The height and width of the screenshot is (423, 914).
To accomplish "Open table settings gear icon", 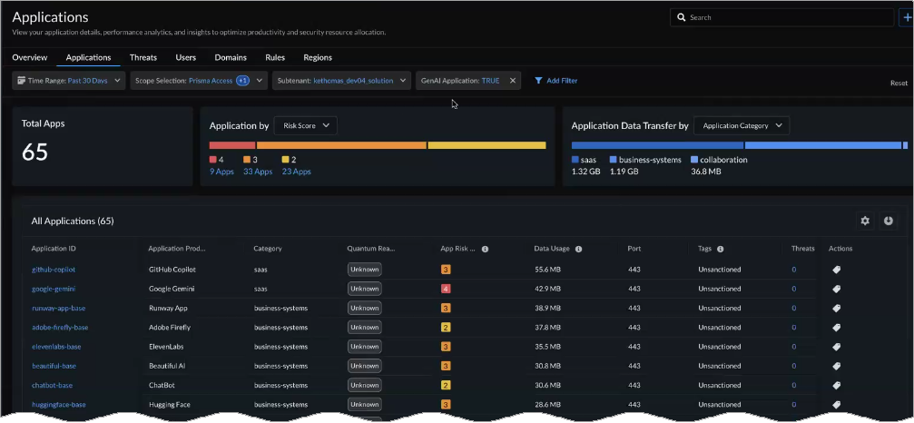I will coord(865,221).
